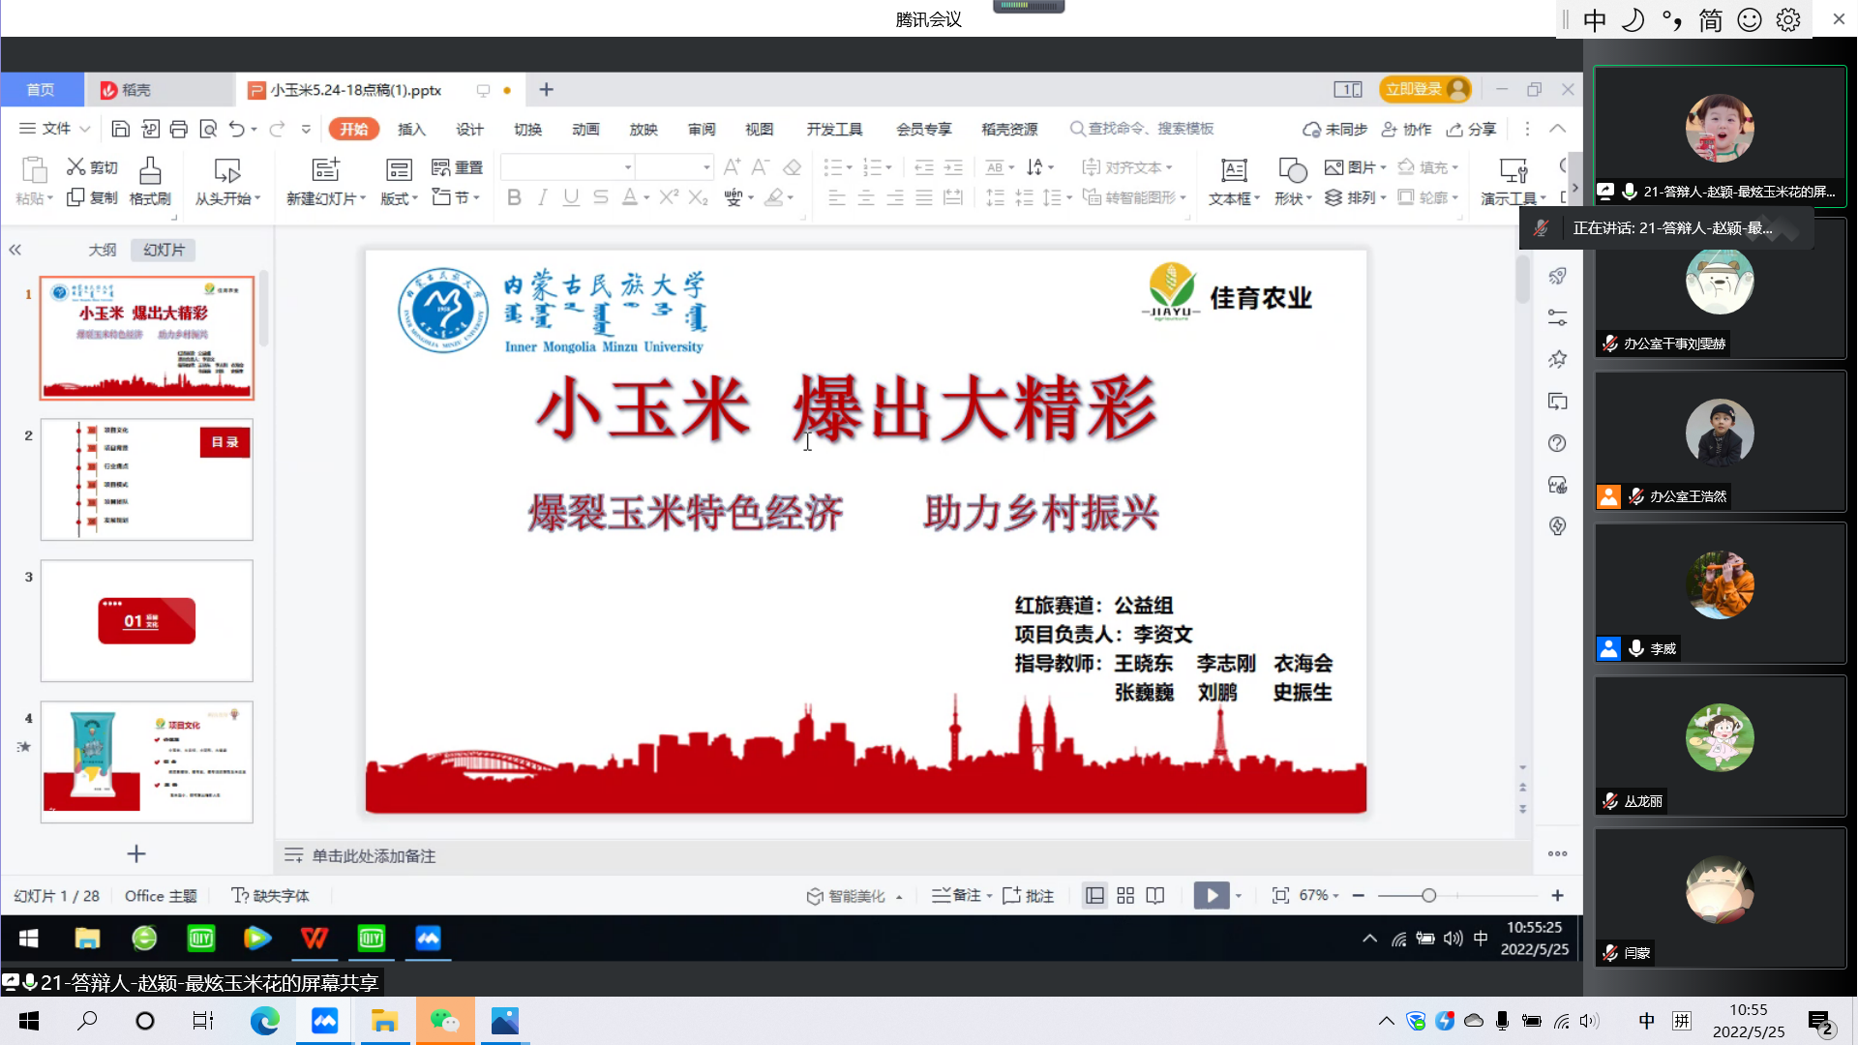
Task: Toggle normal view button in status bar
Action: pos(1094,896)
